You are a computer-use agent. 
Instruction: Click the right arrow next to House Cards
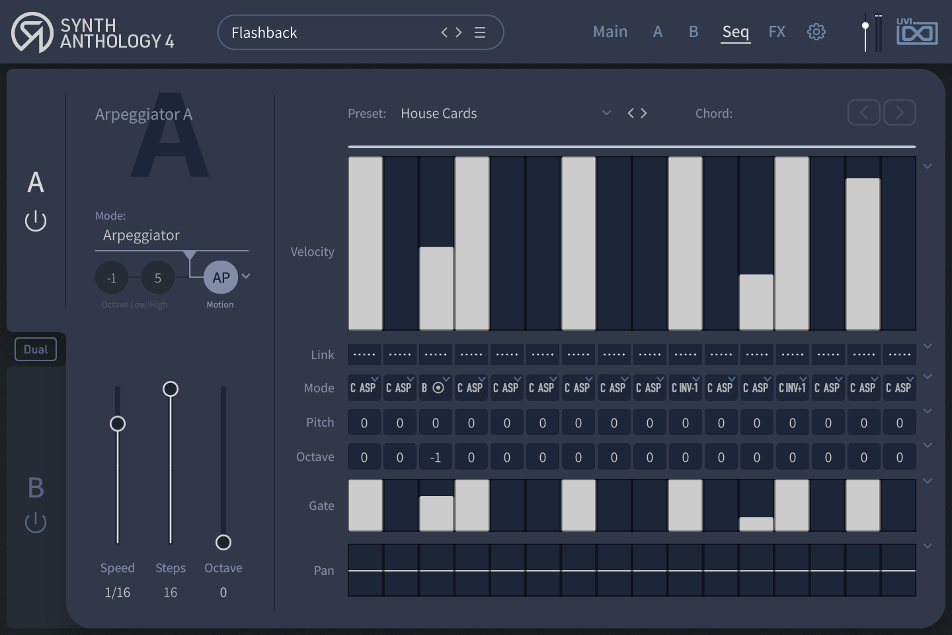coord(644,113)
